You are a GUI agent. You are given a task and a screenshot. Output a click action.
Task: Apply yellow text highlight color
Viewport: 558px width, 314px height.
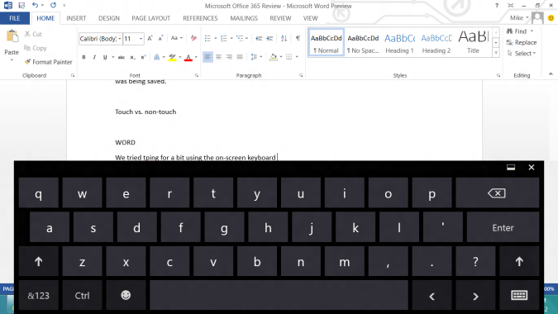[172, 57]
